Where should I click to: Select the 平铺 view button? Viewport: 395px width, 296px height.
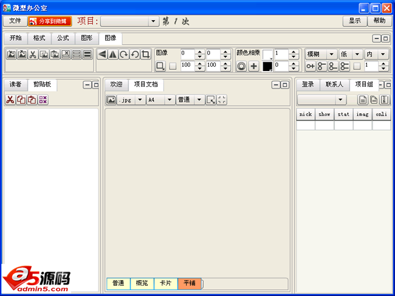pos(190,284)
